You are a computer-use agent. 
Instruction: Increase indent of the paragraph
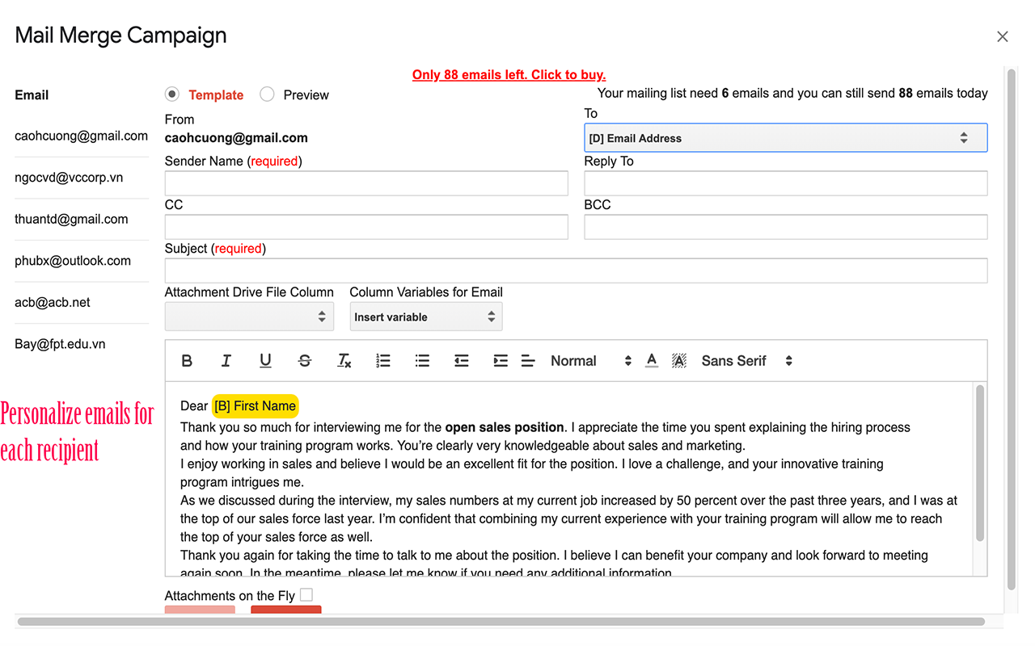pos(501,361)
